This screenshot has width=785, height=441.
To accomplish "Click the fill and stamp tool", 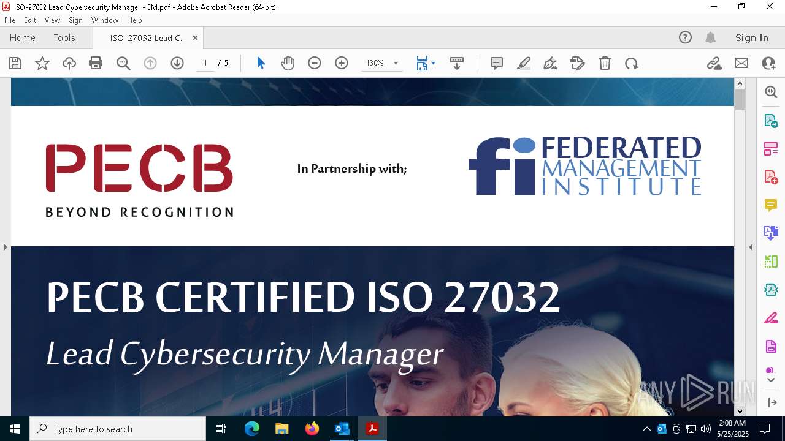I will [x=578, y=63].
